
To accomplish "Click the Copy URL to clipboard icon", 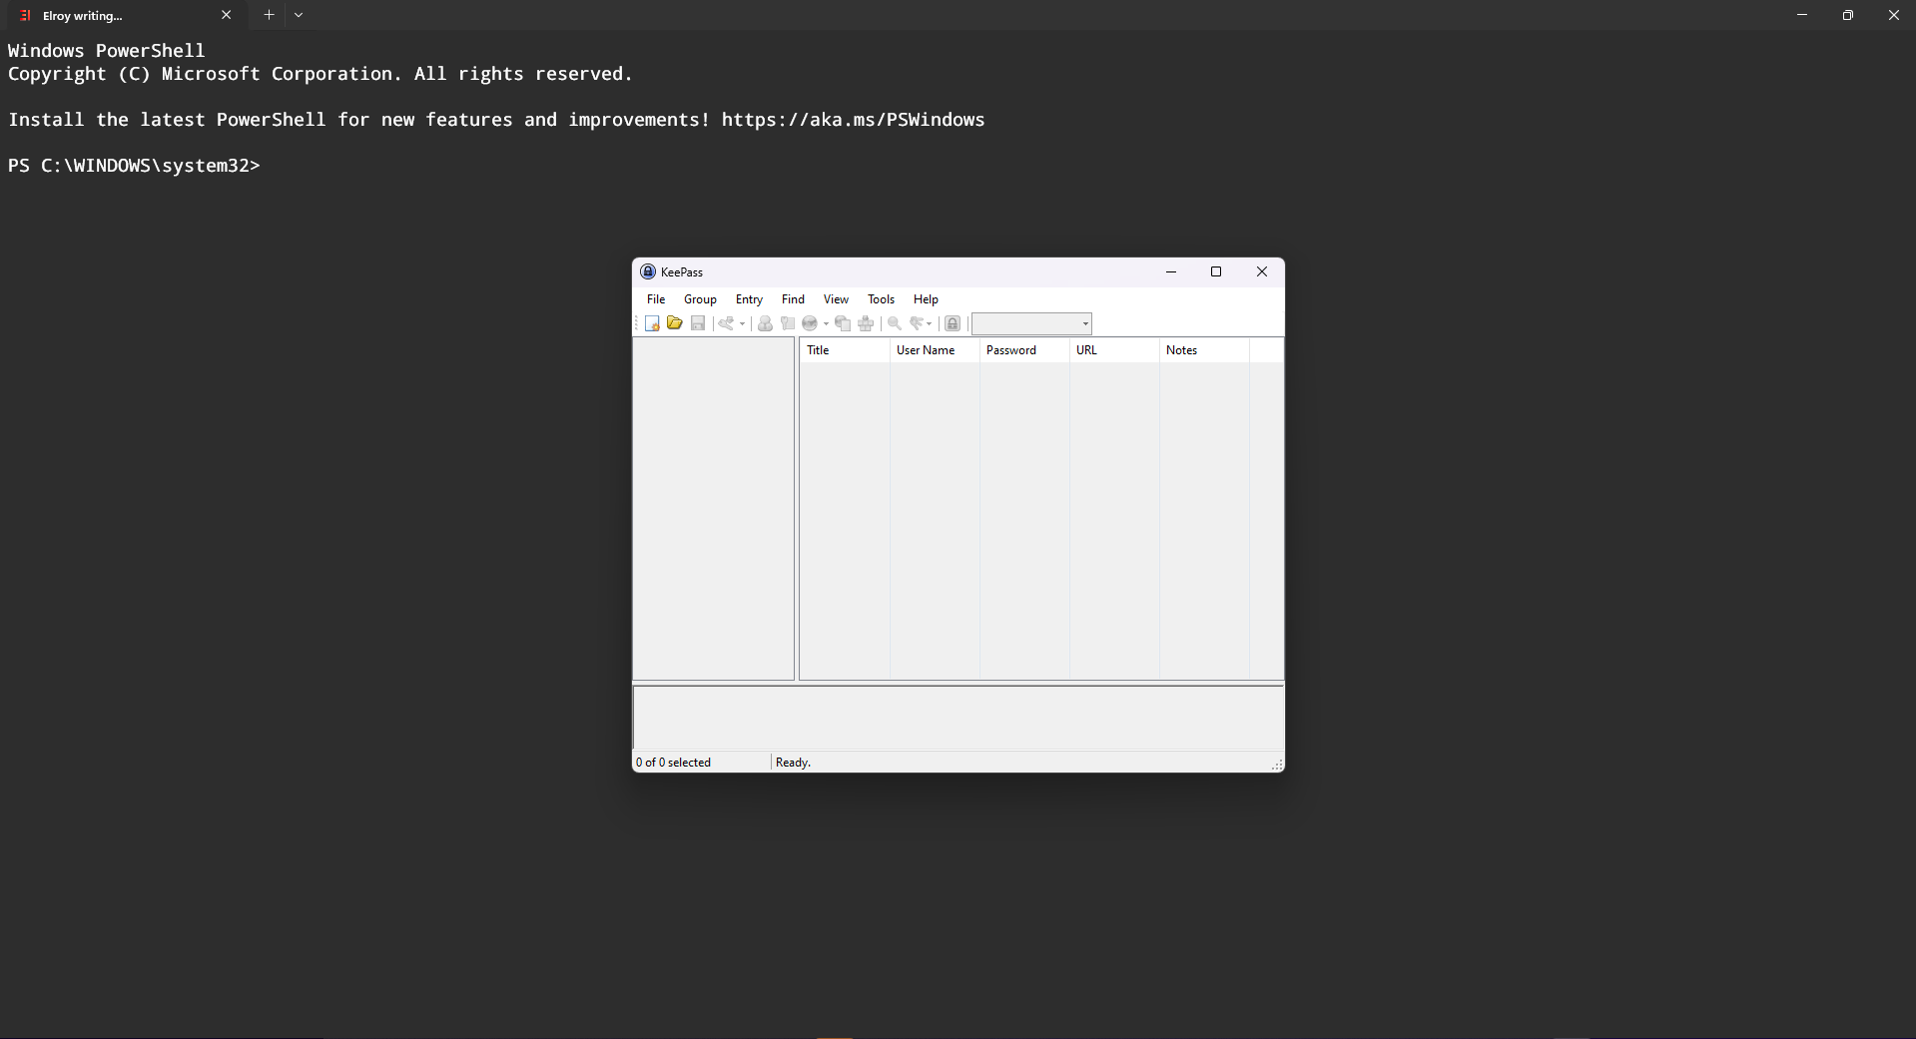I will pos(843,323).
